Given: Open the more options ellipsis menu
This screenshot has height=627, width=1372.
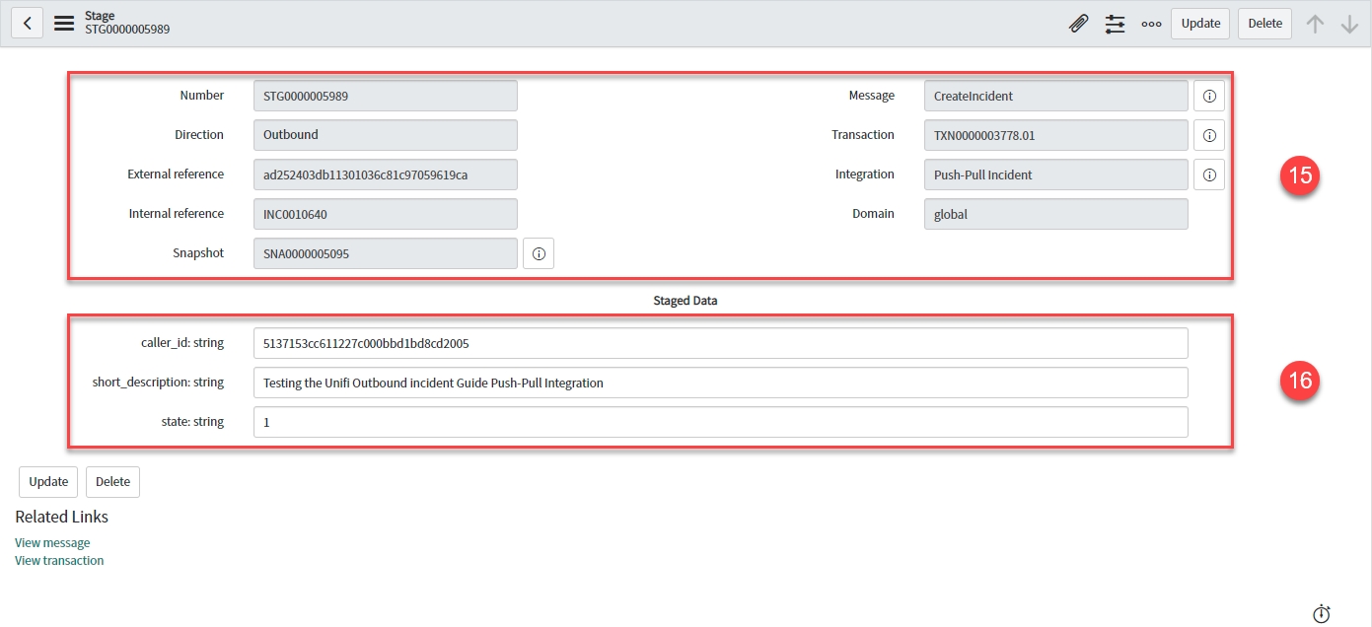Looking at the screenshot, I should point(1151,24).
